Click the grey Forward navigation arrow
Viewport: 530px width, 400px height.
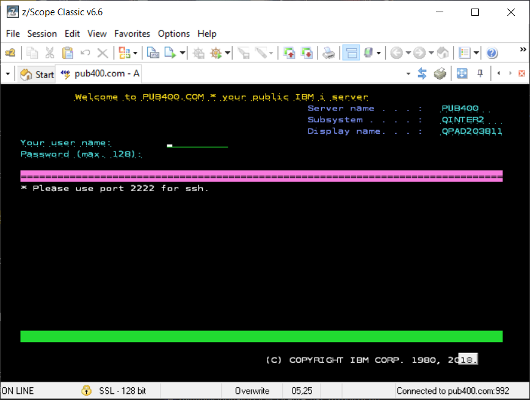419,53
